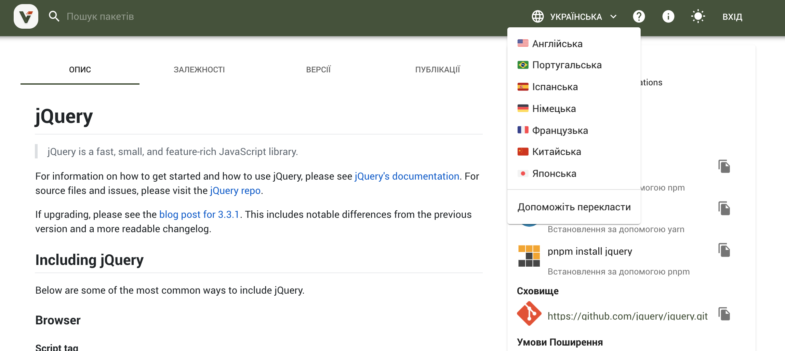
Task: Open the 'blog post for 3.3.1' link
Action: click(199, 214)
